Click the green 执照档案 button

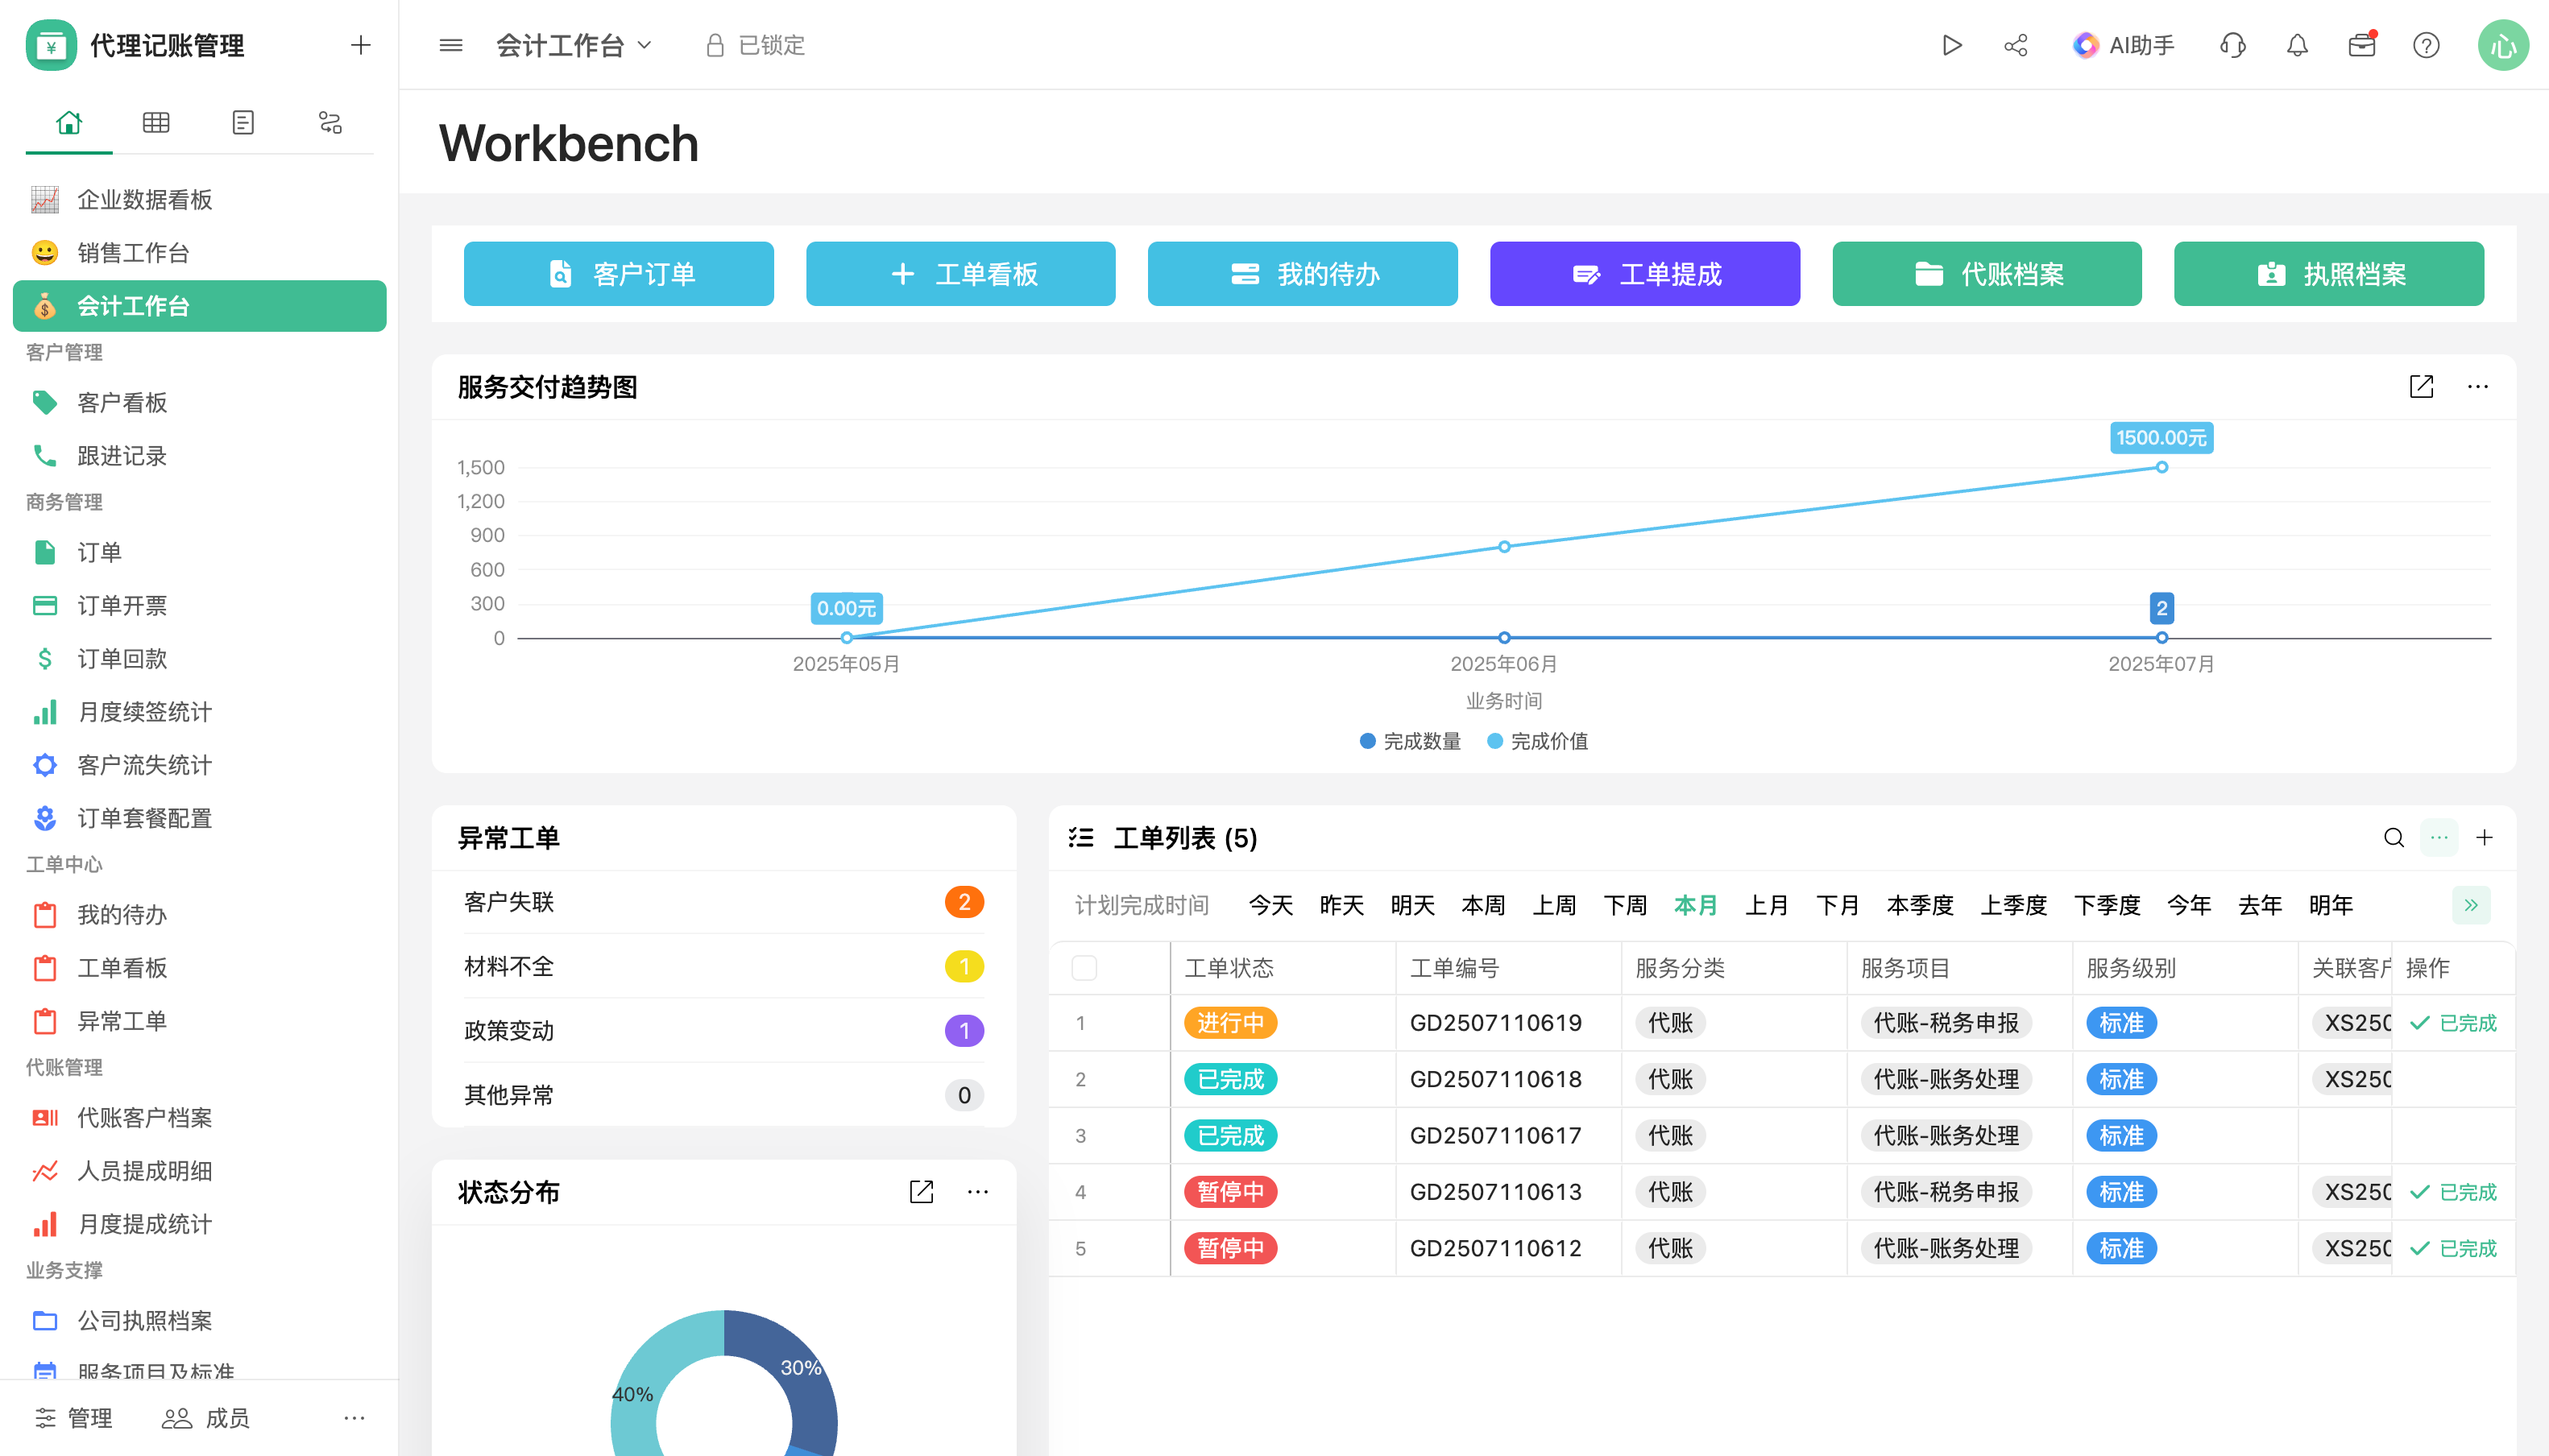pyautogui.click(x=2329, y=273)
